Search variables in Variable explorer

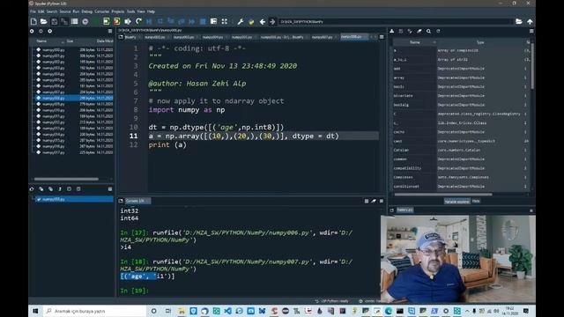coord(429,32)
